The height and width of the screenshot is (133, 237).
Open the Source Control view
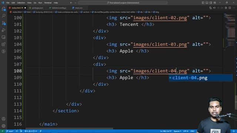[x=3, y=23]
